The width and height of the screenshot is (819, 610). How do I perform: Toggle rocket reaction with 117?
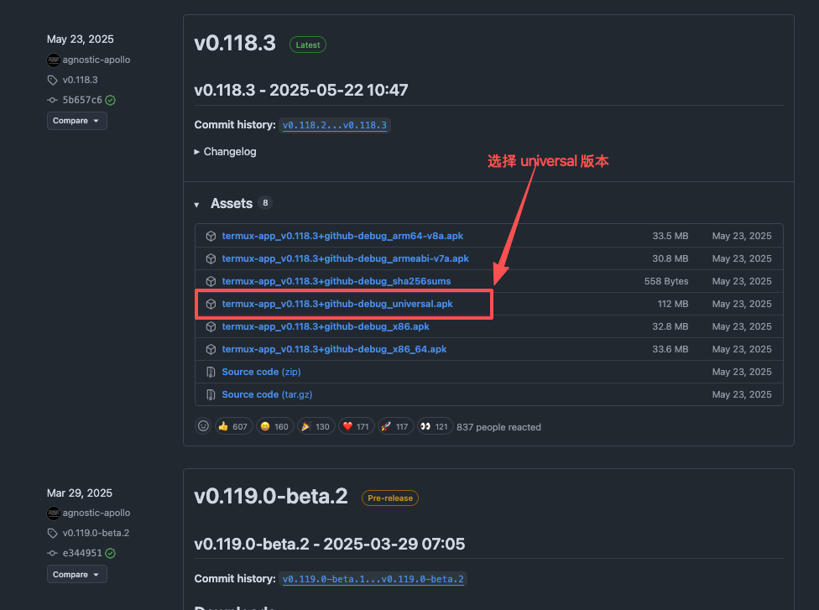[396, 426]
